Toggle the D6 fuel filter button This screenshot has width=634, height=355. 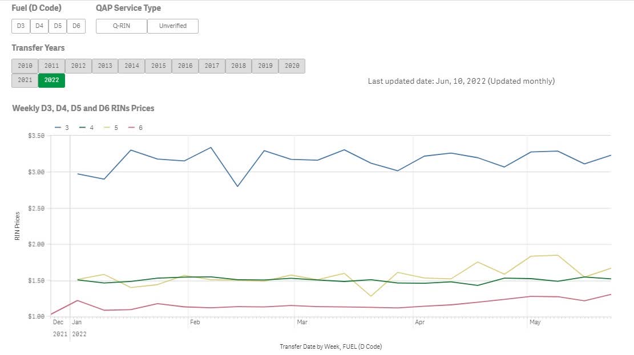coord(76,26)
